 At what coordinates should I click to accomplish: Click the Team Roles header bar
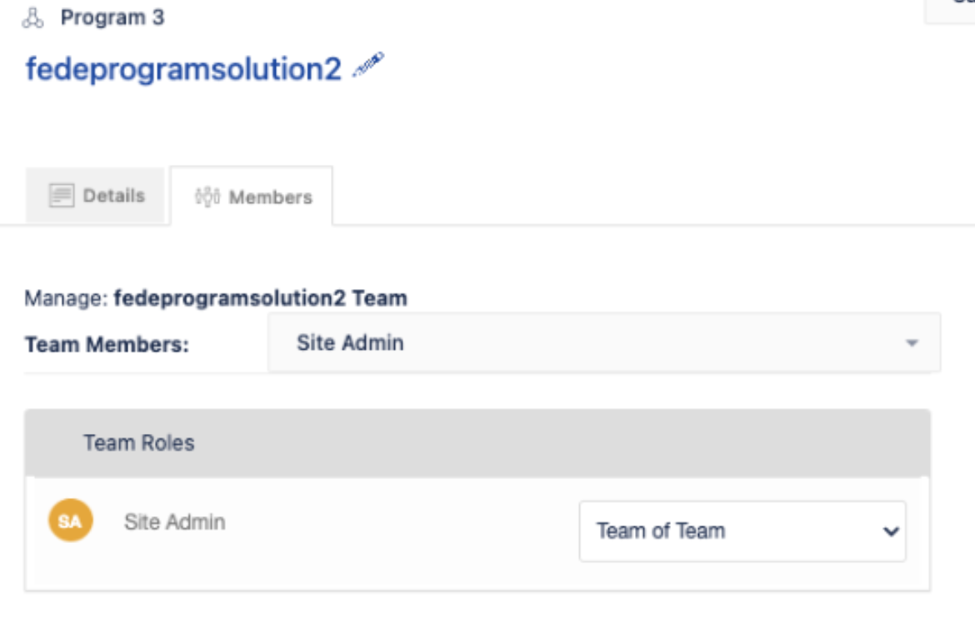pos(477,443)
